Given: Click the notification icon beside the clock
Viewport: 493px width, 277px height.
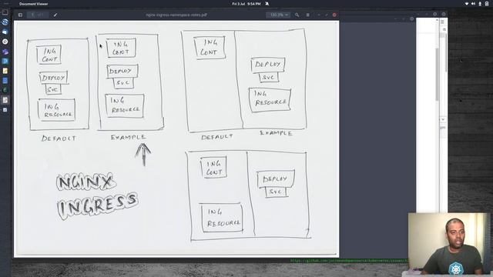Looking at the screenshot, I should click(x=267, y=4).
